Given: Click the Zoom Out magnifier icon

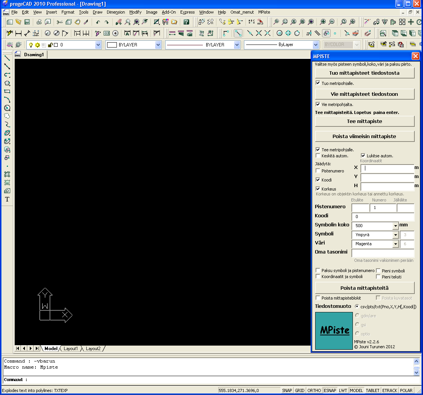Looking at the screenshot, I should click(x=331, y=22).
